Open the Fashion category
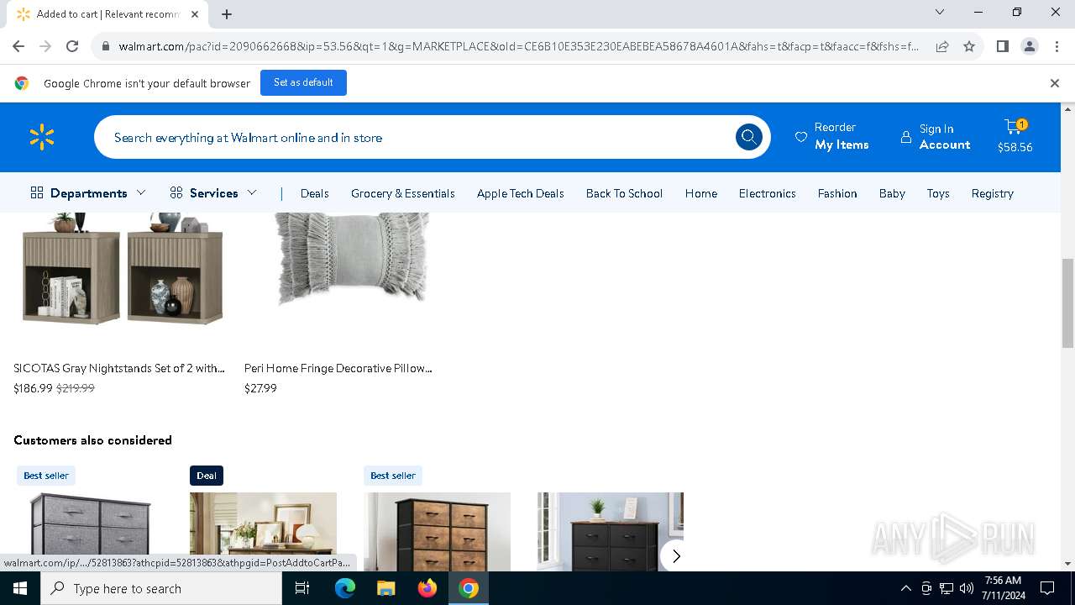Image resolution: width=1075 pixels, height=605 pixels. click(837, 193)
